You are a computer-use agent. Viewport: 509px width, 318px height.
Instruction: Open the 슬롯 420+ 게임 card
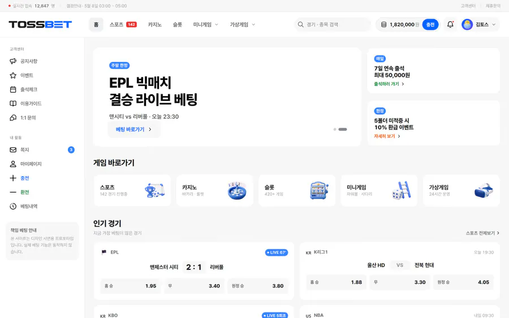(297, 190)
